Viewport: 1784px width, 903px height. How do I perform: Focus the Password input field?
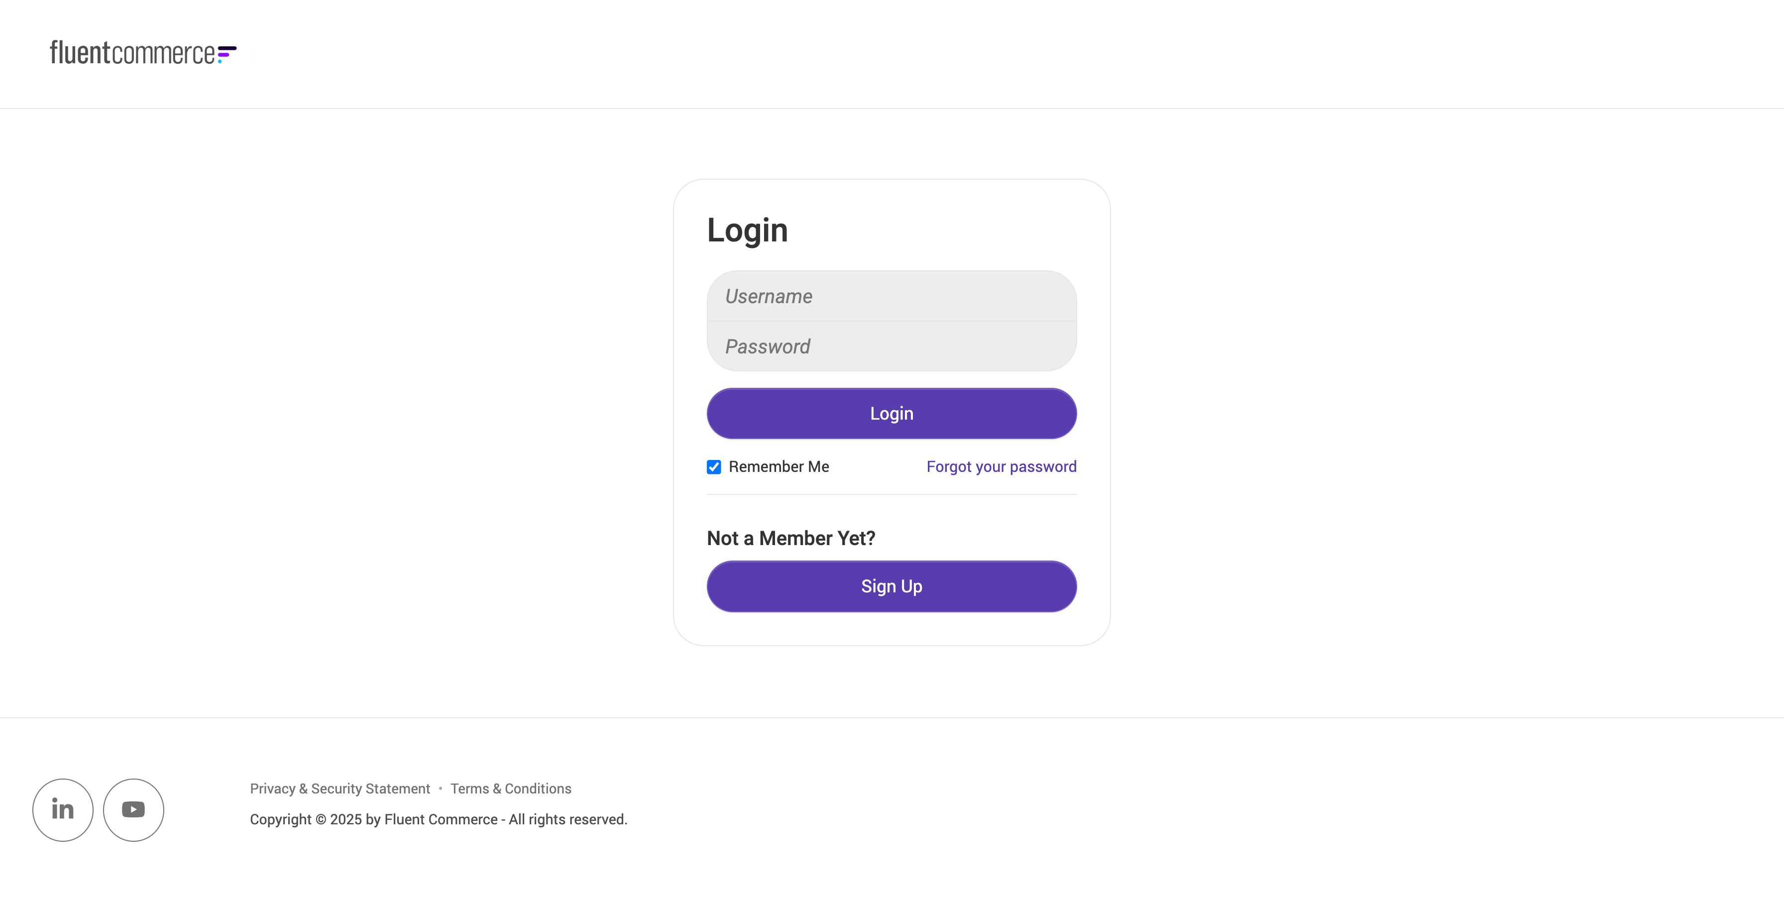[892, 346]
